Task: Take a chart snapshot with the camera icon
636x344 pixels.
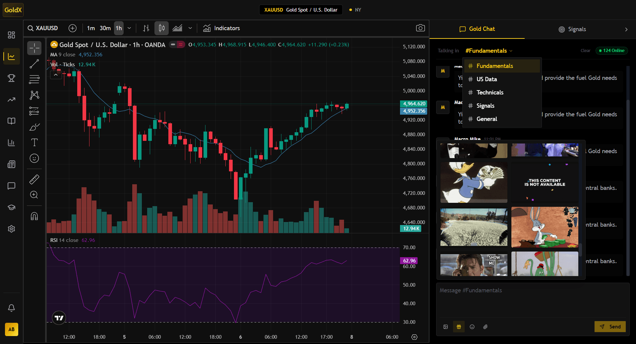Action: pyautogui.click(x=420, y=28)
